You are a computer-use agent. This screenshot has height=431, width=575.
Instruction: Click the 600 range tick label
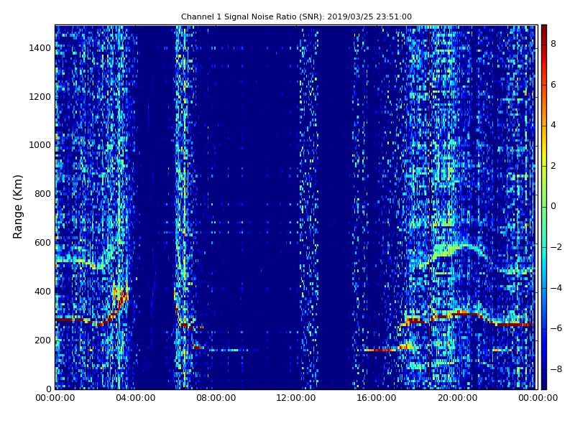pos(42,243)
